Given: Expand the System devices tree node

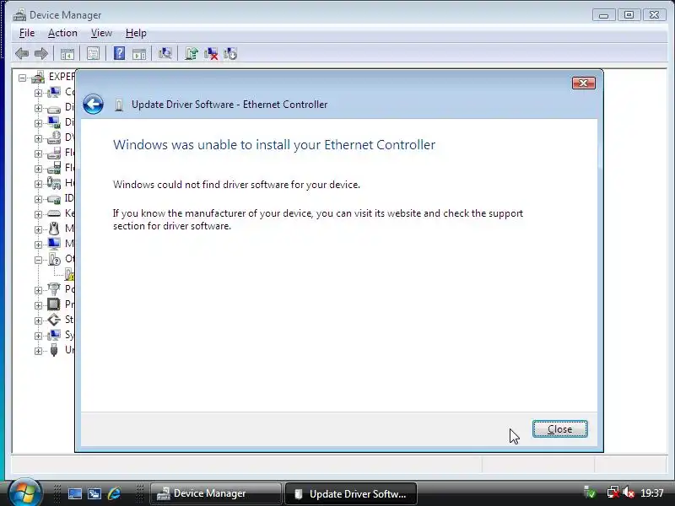Looking at the screenshot, I should point(38,336).
